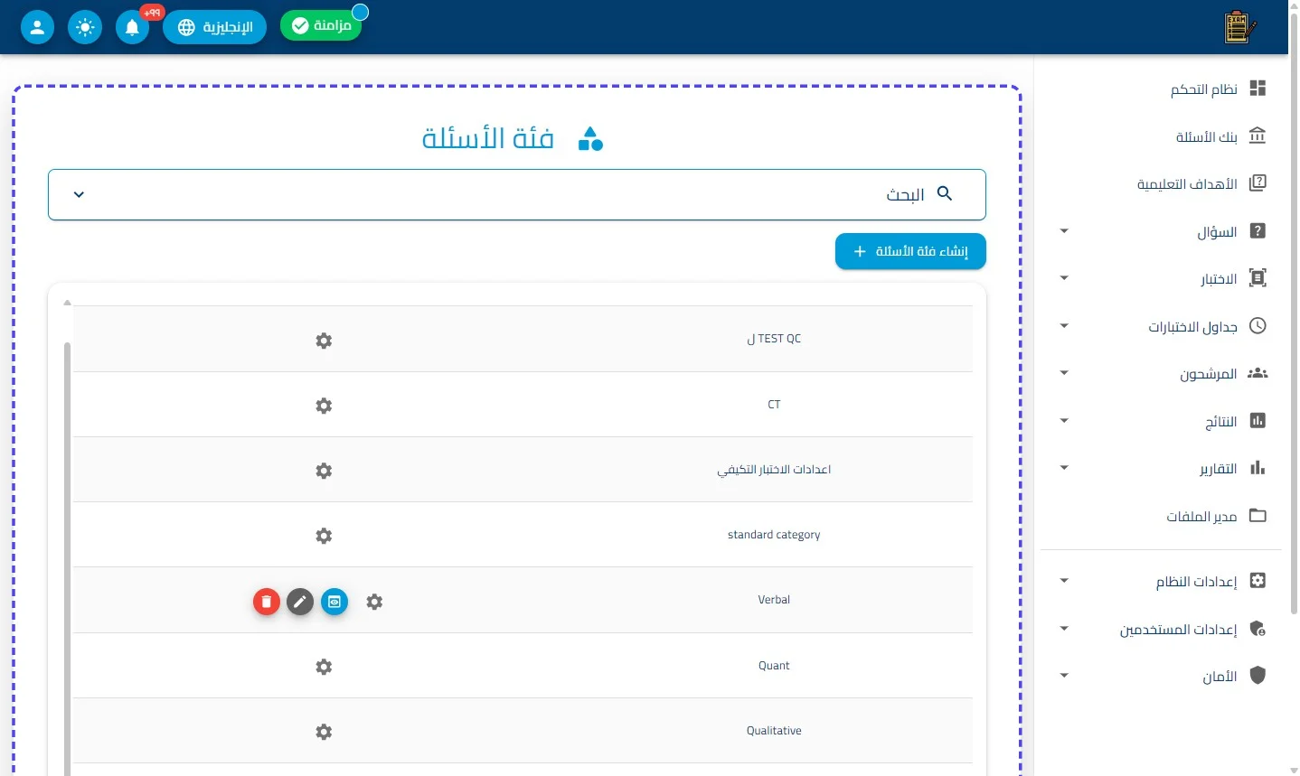Viewport: 1300px width, 776px height.
Task: Toggle the light/dark theme sun button
Action: tap(85, 27)
